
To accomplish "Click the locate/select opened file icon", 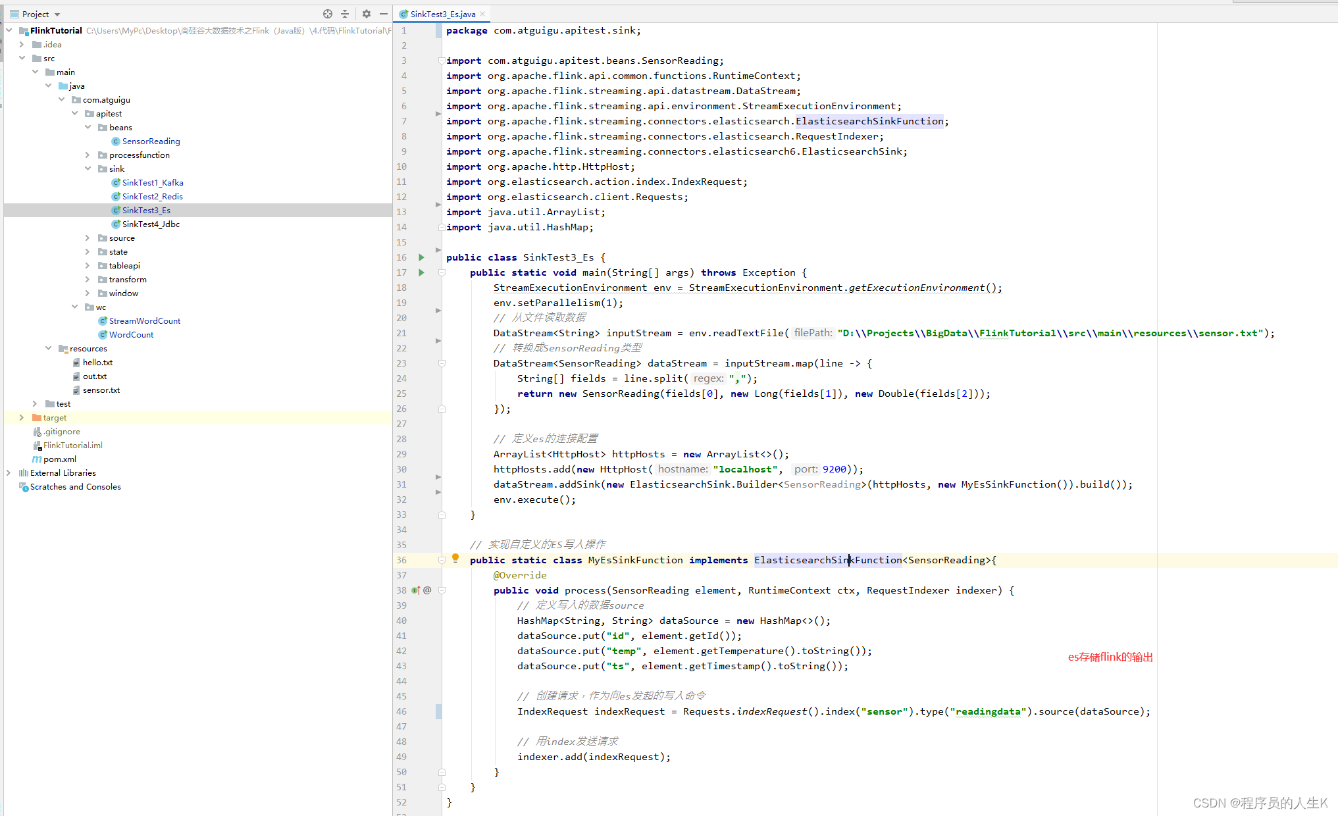I will [x=327, y=14].
